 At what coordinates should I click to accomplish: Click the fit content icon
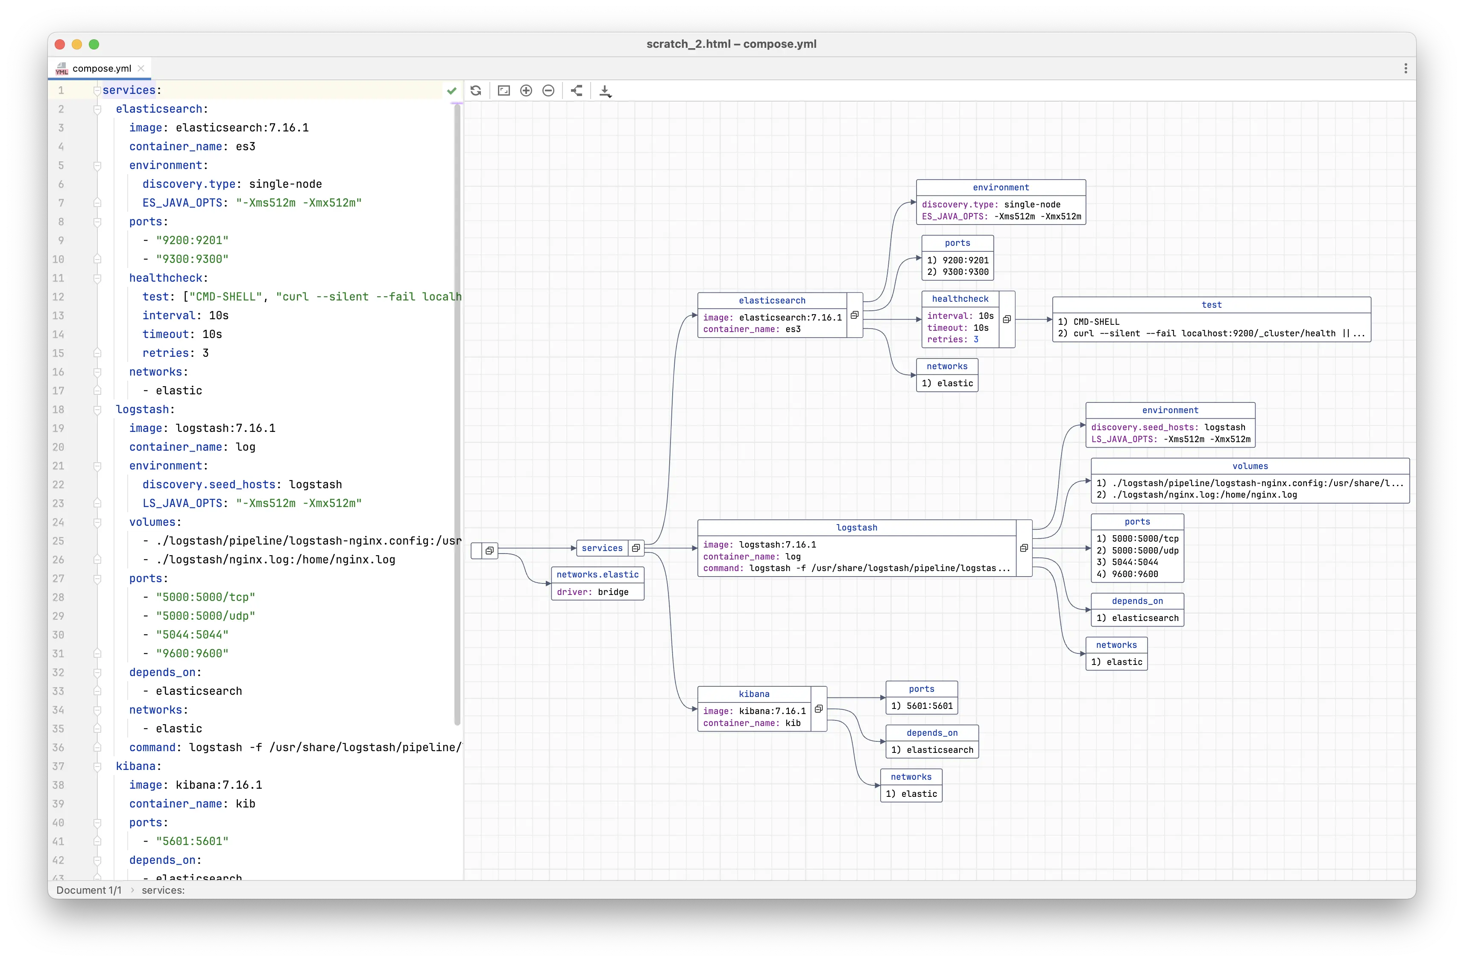point(504,91)
